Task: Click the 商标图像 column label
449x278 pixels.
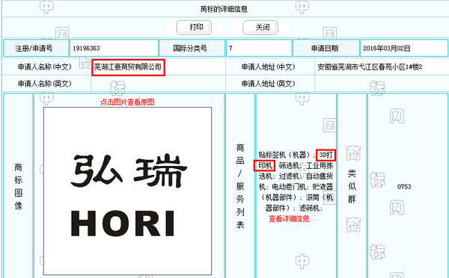Action: [18, 187]
